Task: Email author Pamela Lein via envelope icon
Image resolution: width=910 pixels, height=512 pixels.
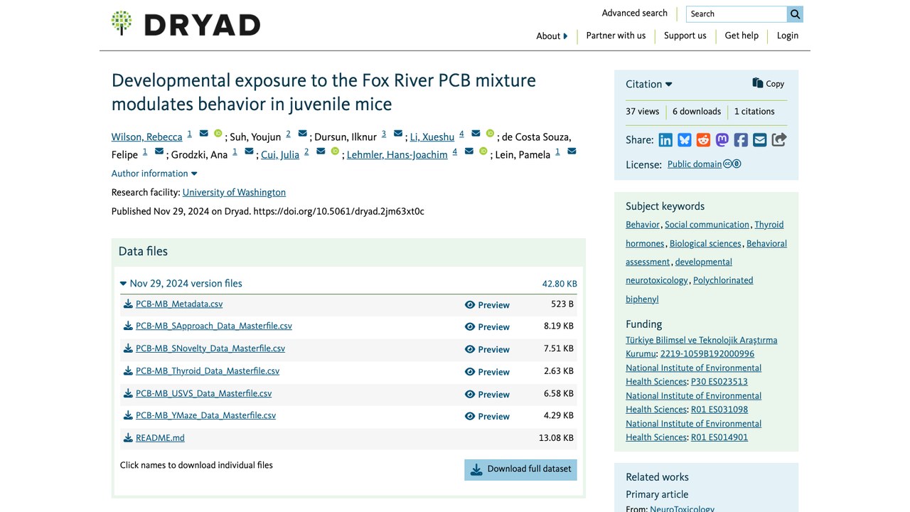Action: [572, 151]
